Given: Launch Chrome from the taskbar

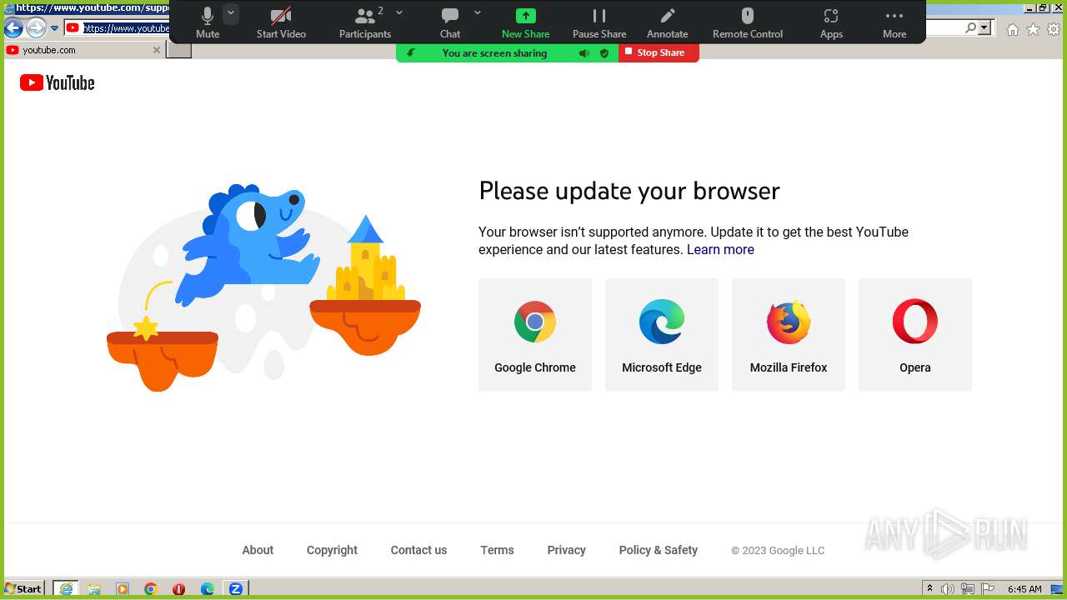Looking at the screenshot, I should click(x=151, y=588).
